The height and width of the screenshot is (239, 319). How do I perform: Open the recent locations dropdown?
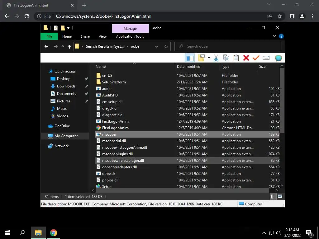coord(63,47)
